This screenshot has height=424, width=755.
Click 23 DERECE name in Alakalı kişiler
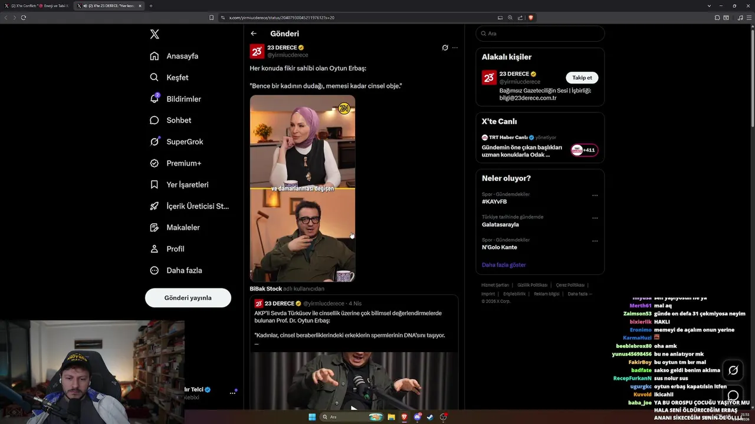(x=514, y=74)
